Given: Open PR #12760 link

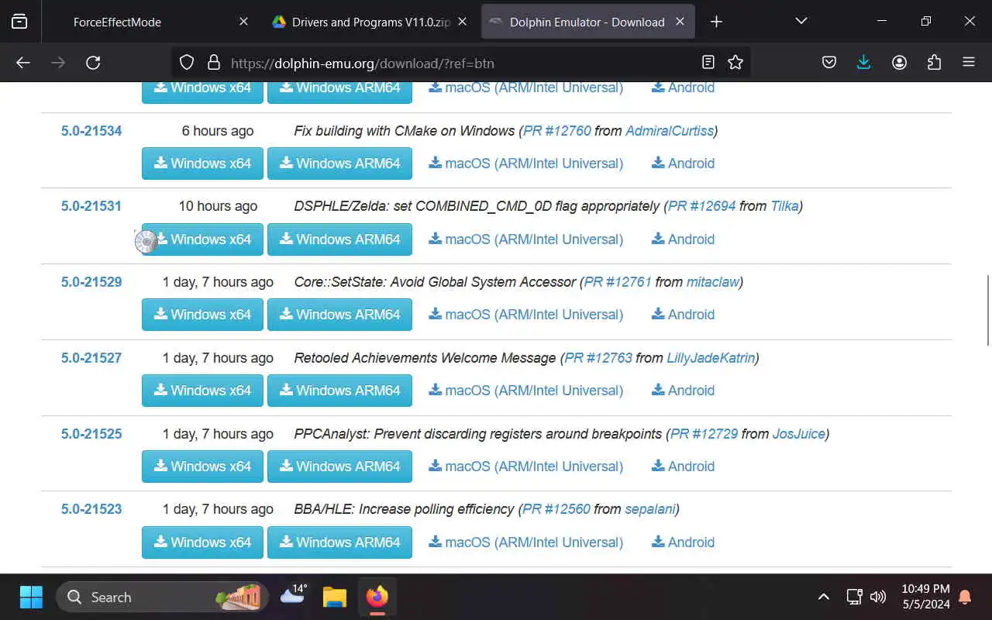Looking at the screenshot, I should point(557,131).
